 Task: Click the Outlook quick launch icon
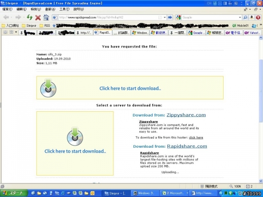point(92,193)
